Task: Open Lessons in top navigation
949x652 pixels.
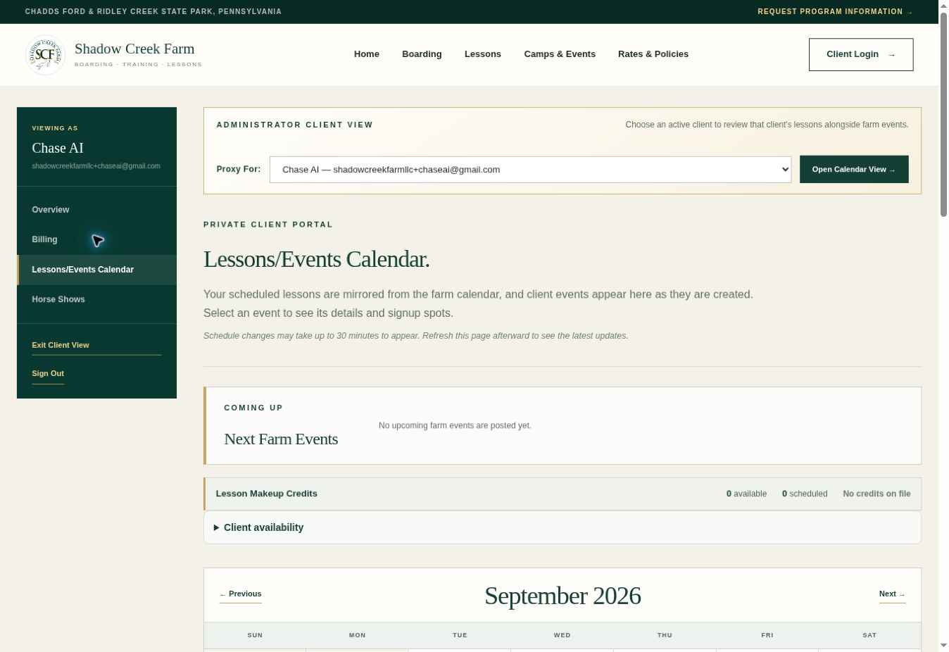Action: (x=483, y=54)
